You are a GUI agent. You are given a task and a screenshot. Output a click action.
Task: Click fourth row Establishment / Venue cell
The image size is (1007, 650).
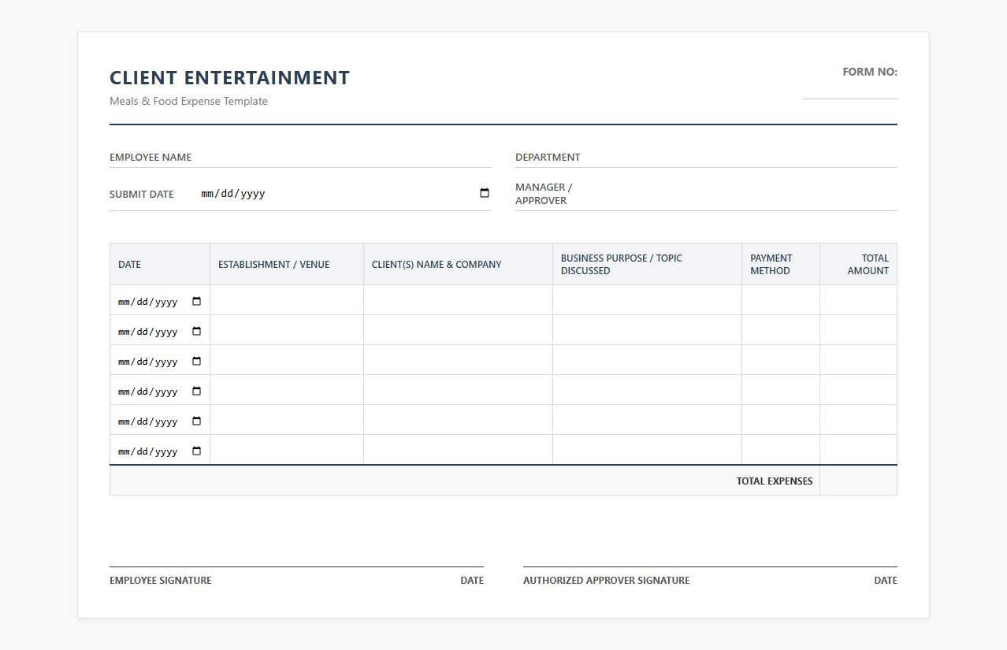[287, 390]
